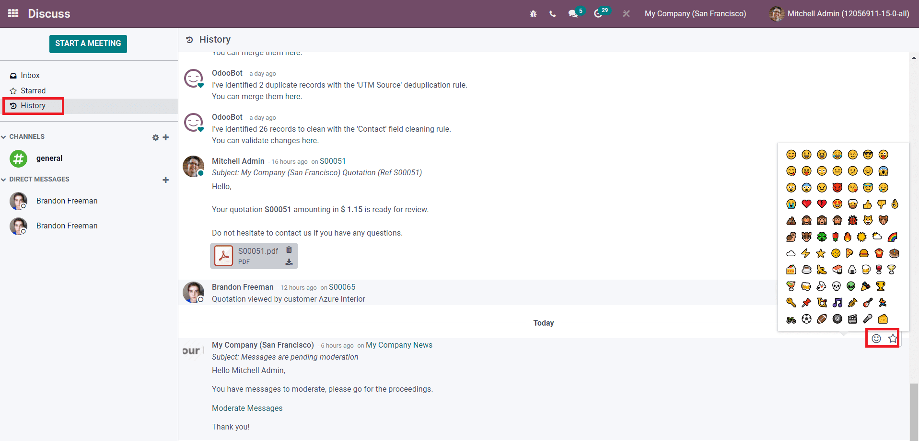Pick the red heart emoji
Screen dimensions: 919x441
click(x=806, y=204)
